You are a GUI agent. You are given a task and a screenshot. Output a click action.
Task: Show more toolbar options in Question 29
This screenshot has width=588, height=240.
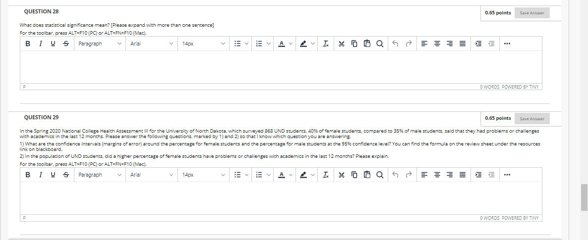[507, 175]
